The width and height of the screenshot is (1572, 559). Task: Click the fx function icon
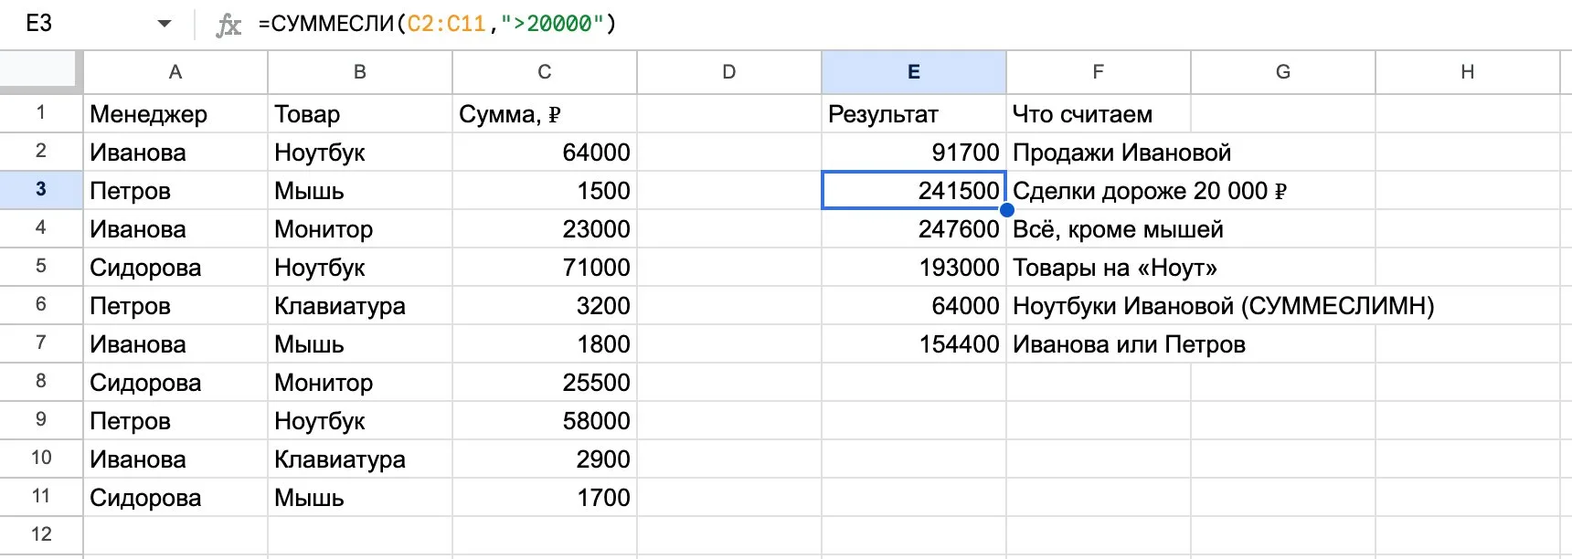[x=228, y=25]
